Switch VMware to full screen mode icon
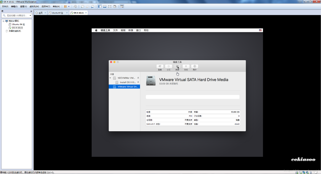The image size is (321, 174). coord(110,6)
